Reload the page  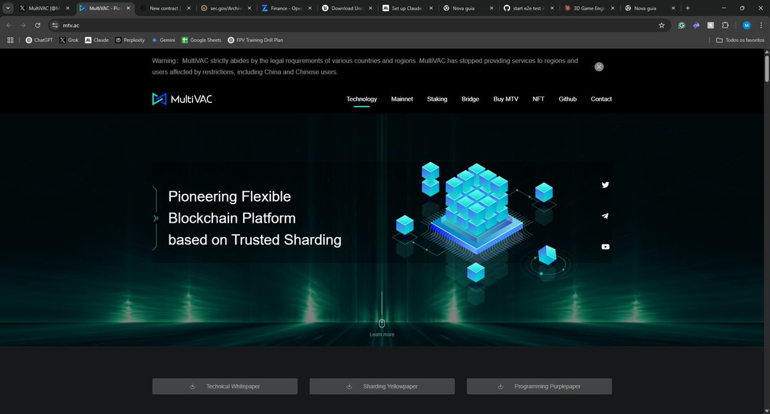point(38,25)
